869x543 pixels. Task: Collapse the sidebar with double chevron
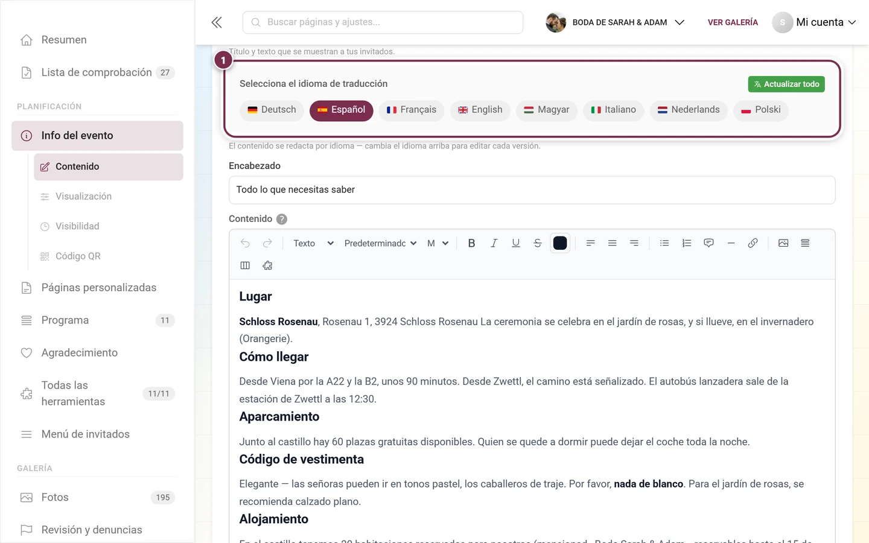[x=217, y=22]
